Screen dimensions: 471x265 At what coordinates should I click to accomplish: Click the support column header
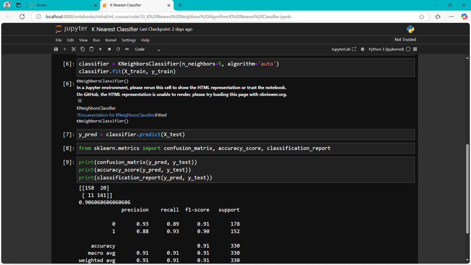(229, 210)
